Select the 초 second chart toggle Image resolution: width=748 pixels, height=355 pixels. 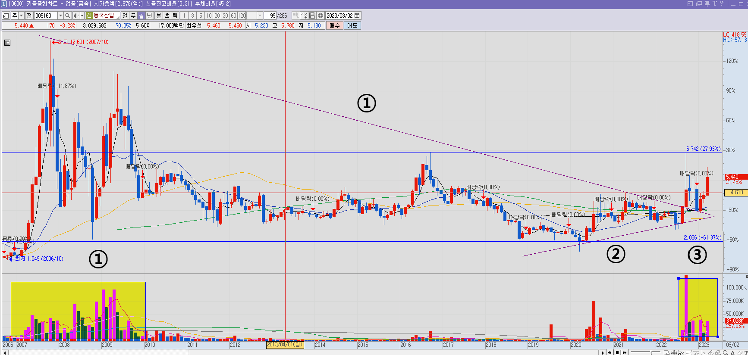[167, 16]
